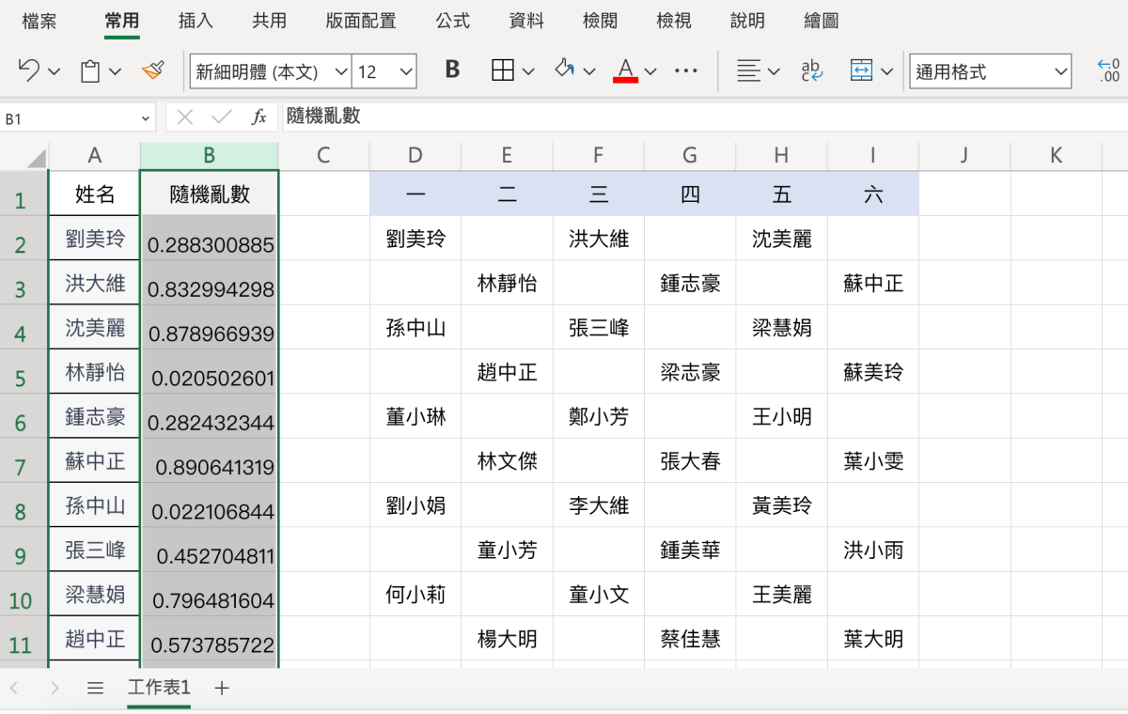
Task: Toggle Bold formatting
Action: (x=452, y=70)
